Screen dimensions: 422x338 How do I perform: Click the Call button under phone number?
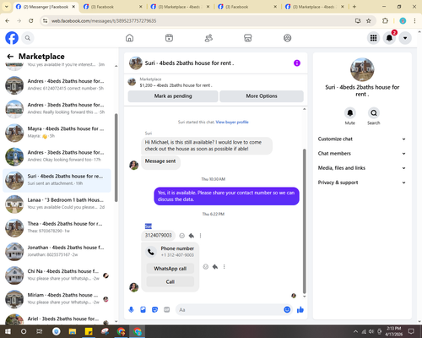click(170, 281)
